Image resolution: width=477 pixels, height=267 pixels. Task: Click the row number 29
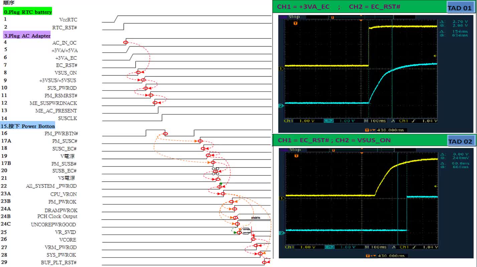point(4,262)
